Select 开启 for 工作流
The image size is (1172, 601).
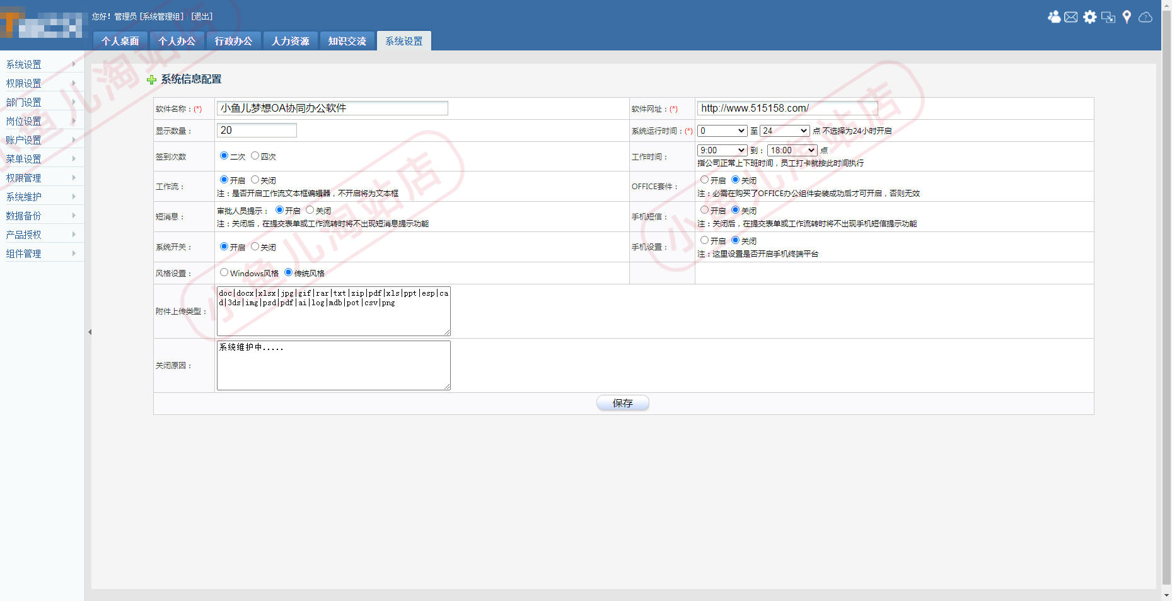point(224,180)
